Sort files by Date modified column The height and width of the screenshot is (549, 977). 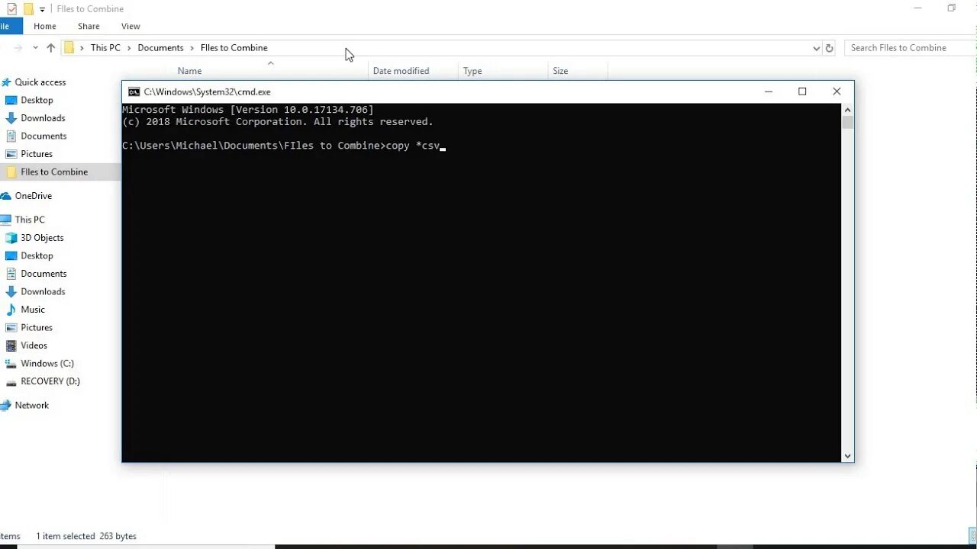(401, 71)
